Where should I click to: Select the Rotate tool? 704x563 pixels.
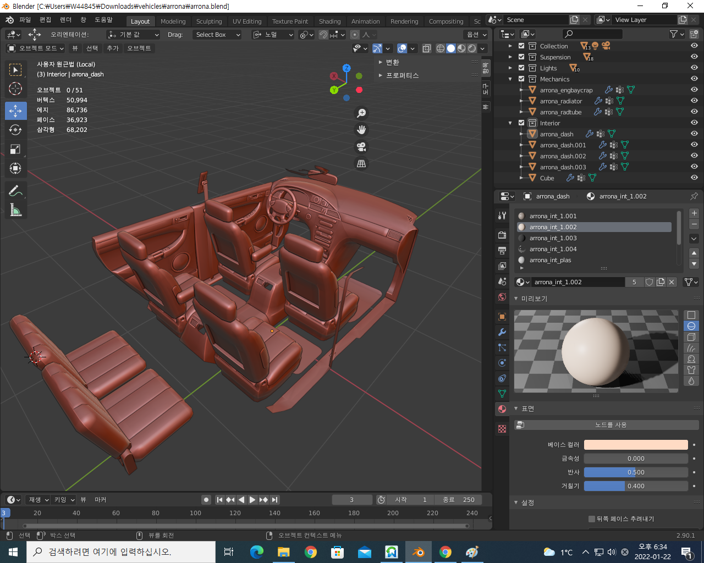(x=15, y=130)
